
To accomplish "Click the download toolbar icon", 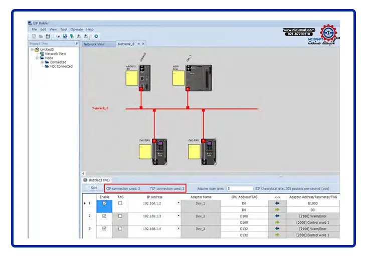I will pyautogui.click(x=86, y=36).
